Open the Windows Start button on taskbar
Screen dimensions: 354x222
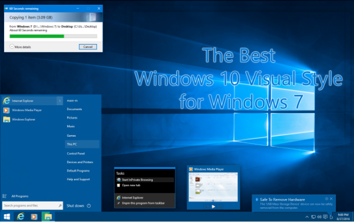[7, 217]
